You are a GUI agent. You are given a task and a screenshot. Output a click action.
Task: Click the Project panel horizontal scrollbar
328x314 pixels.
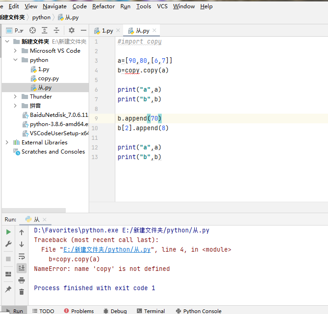point(34,210)
